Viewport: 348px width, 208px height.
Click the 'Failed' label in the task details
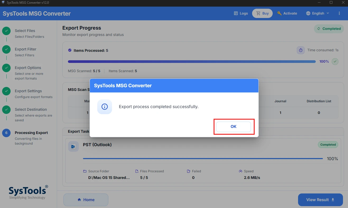pyautogui.click(x=196, y=171)
